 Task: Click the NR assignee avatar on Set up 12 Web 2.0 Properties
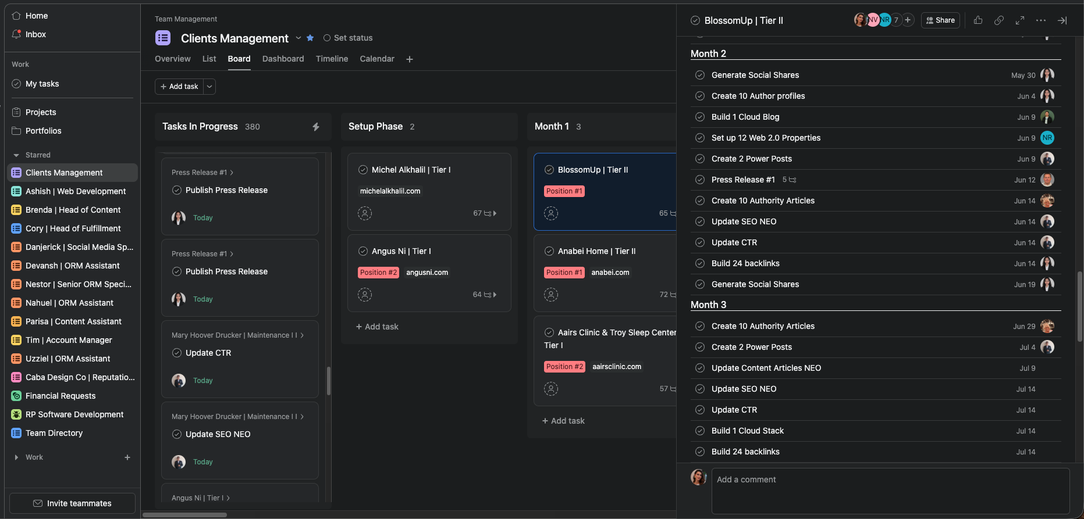(1047, 138)
